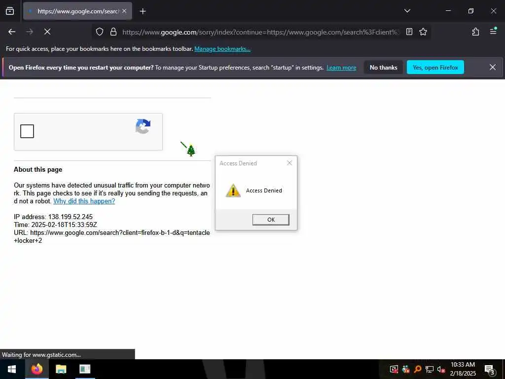Click OK in Access Denied dialog
Viewport: 505px width, 379px height.
[271, 220]
